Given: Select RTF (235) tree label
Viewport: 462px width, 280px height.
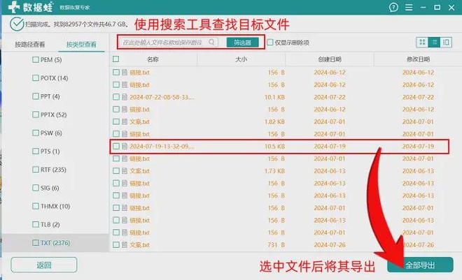Looking at the screenshot, I should tap(53, 170).
